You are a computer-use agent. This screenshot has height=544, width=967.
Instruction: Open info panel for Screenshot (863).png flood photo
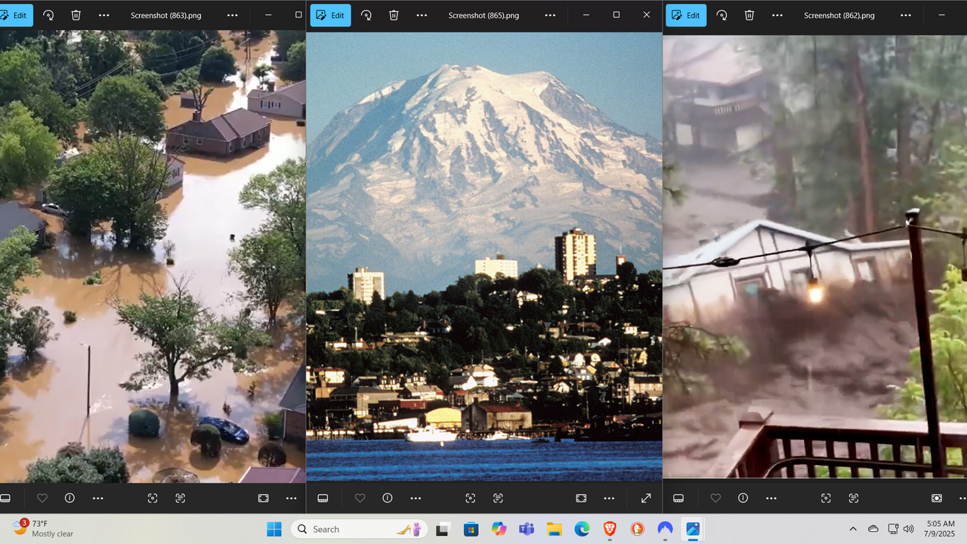point(70,498)
